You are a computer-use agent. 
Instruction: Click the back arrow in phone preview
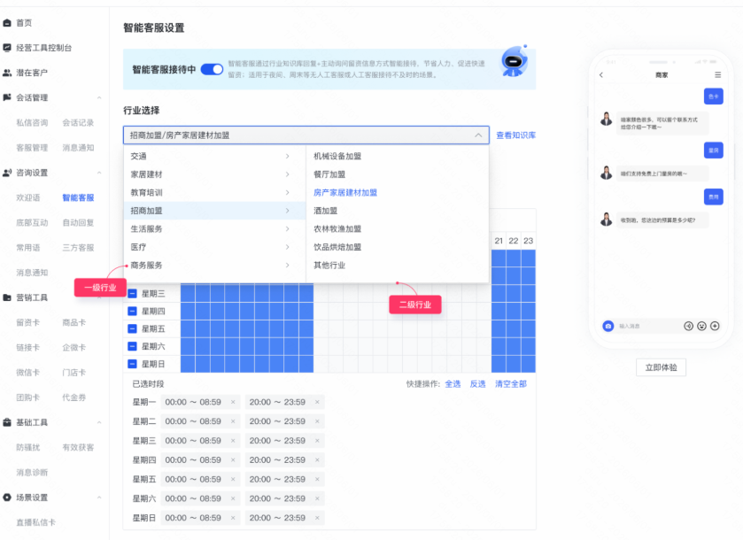point(601,75)
